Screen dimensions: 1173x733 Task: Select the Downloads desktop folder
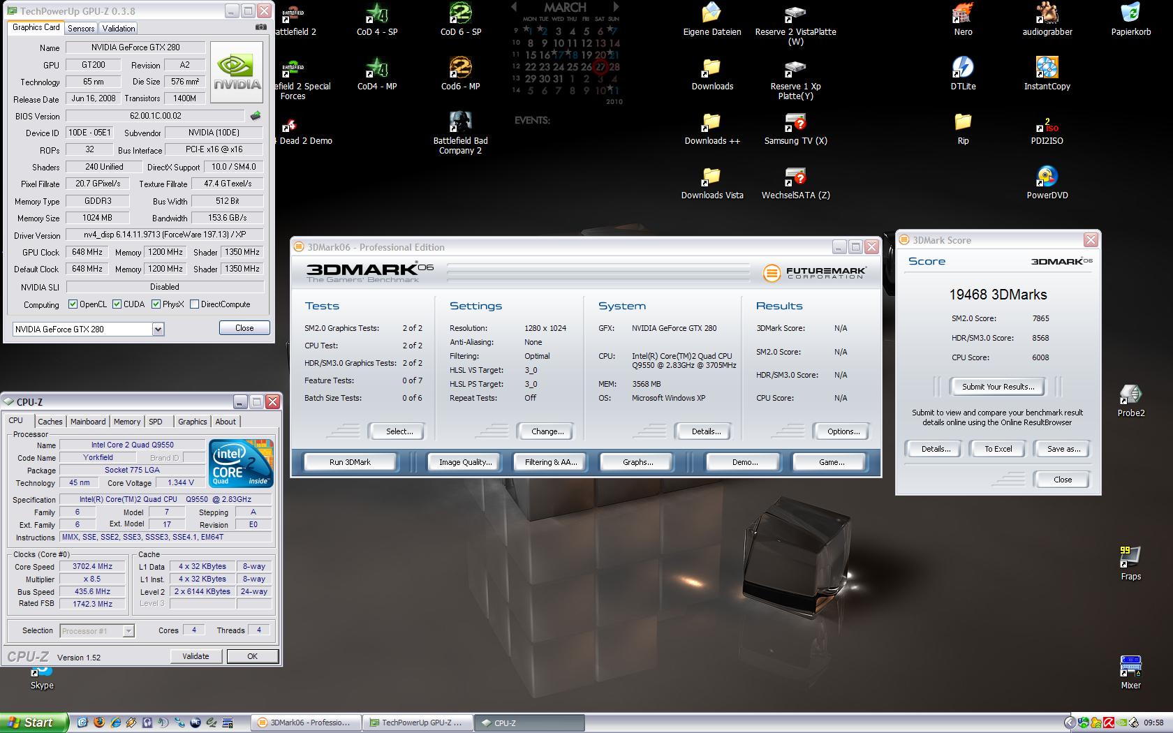(x=712, y=74)
